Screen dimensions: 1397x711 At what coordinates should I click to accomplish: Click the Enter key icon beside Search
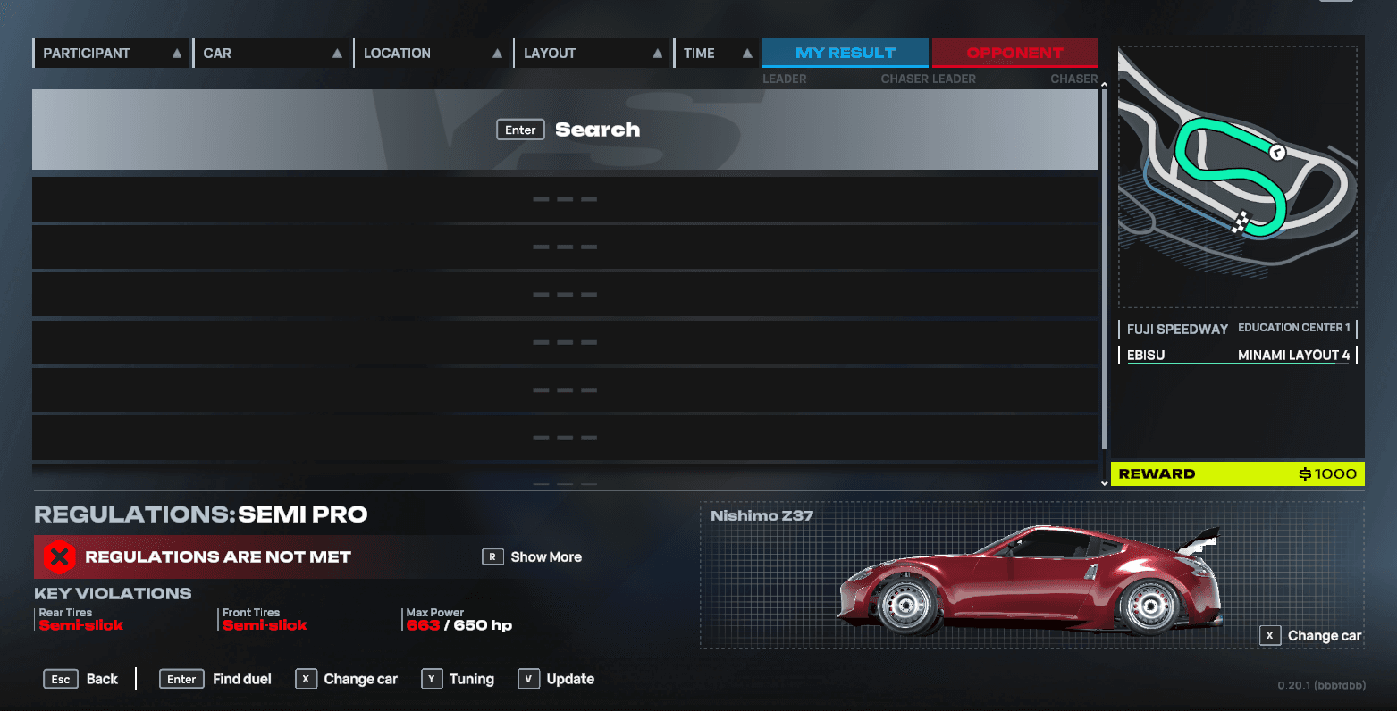click(x=520, y=130)
